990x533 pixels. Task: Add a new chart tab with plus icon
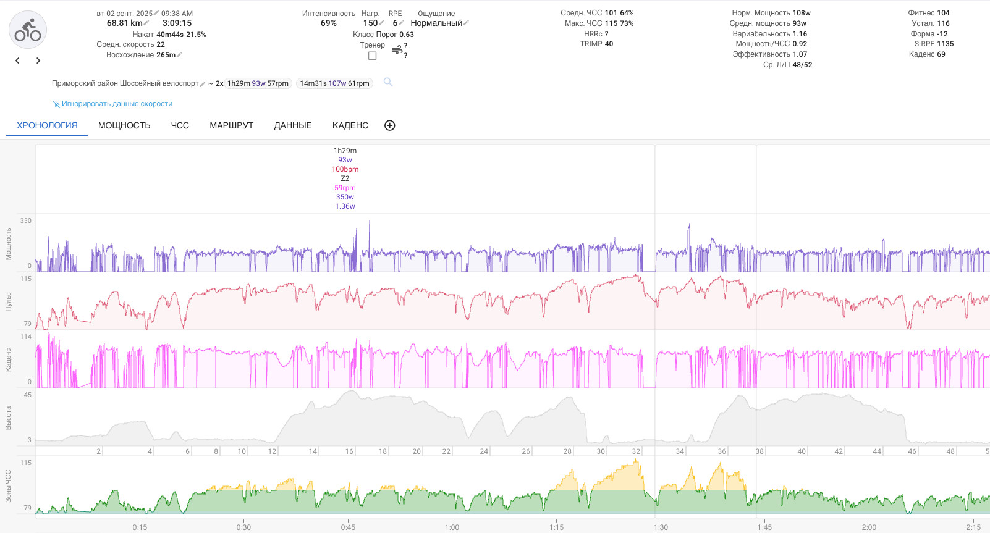pos(390,125)
